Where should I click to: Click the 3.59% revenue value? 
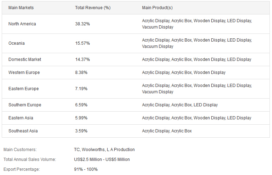tap(81, 131)
